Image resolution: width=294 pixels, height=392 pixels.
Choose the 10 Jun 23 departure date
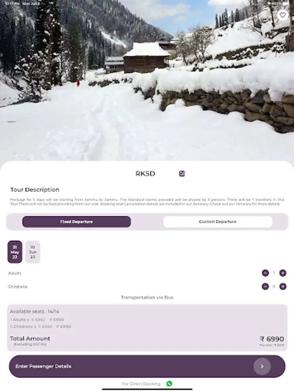33,252
